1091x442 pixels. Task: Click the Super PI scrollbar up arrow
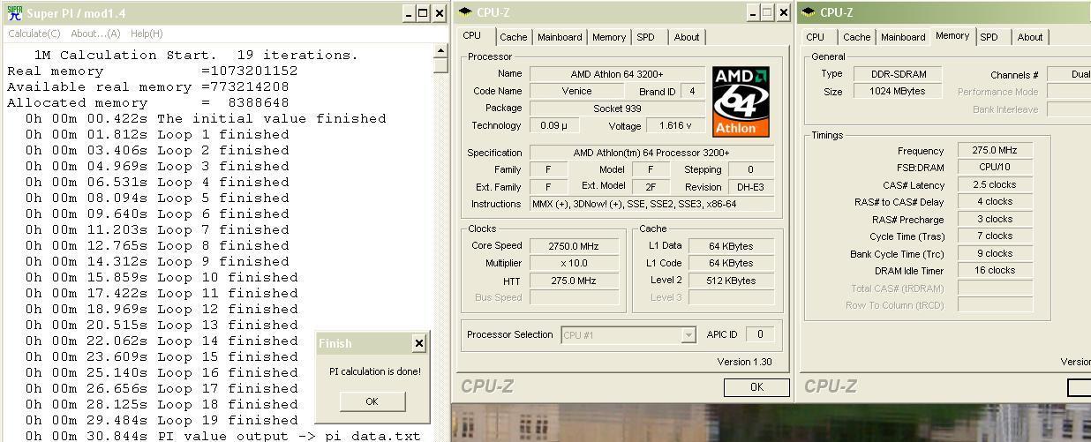pos(441,51)
